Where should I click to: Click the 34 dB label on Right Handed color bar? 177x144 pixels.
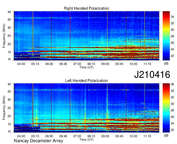click(172, 17)
